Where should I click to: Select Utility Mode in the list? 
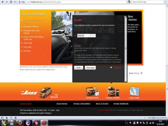point(28,43)
